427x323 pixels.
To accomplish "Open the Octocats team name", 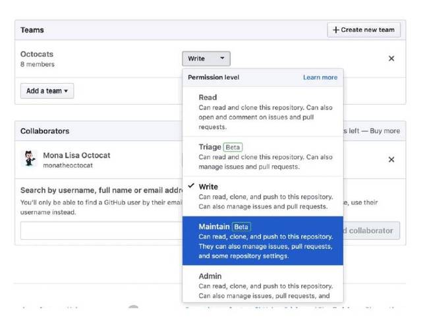I will tap(37, 54).
